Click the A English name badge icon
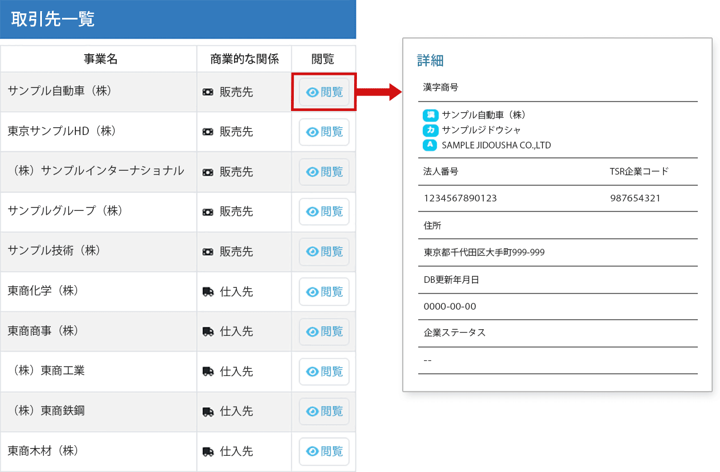 (x=431, y=145)
